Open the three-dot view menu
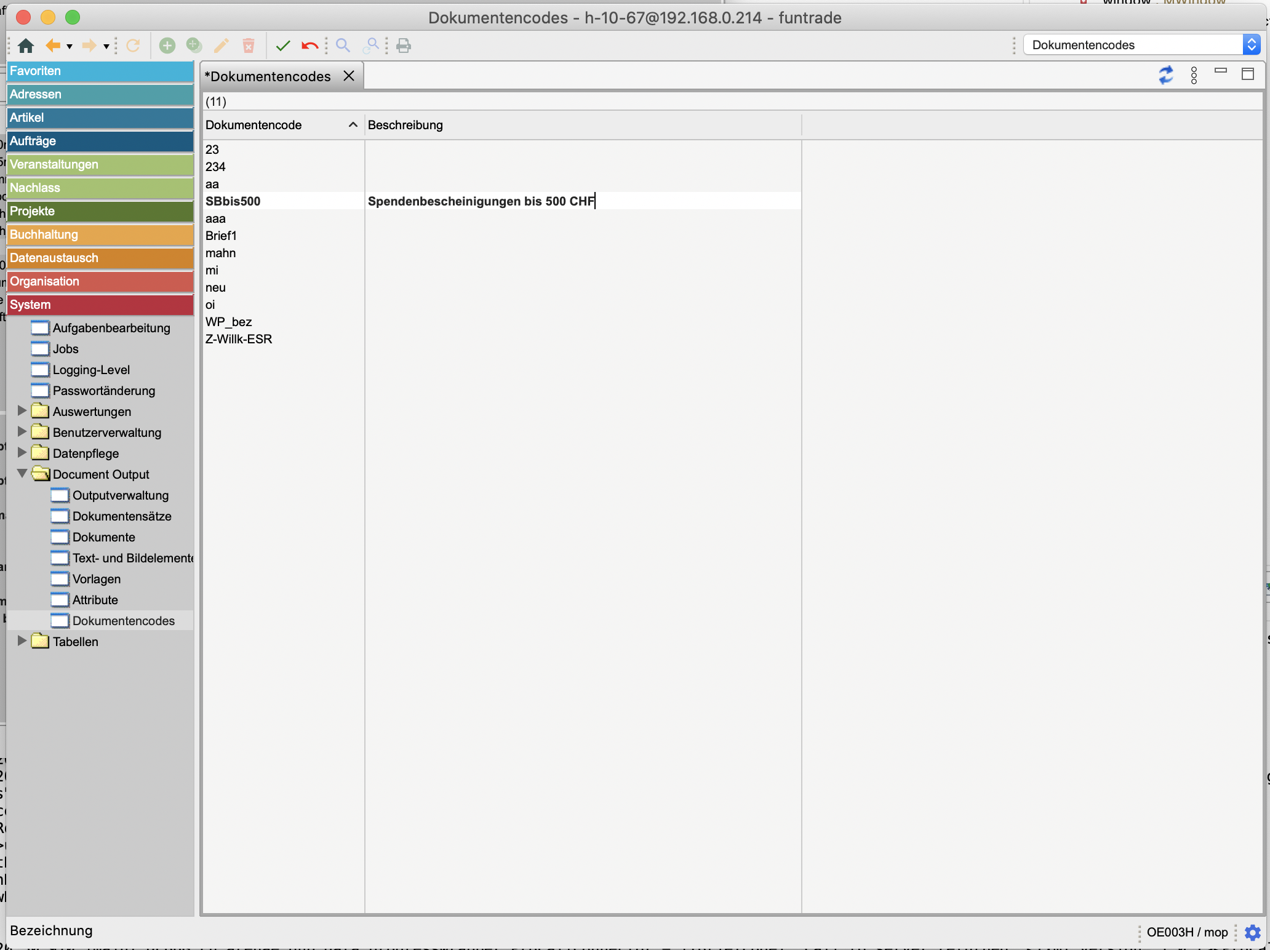The width and height of the screenshot is (1270, 950). tap(1194, 75)
